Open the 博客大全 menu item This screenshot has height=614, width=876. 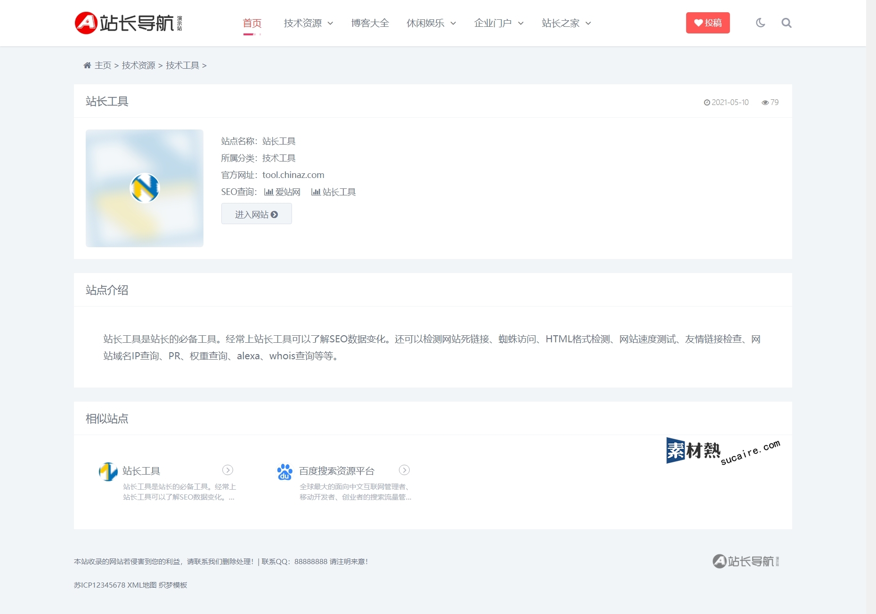point(370,23)
